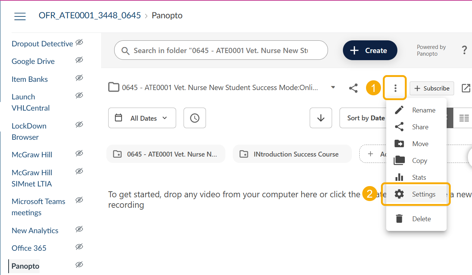The image size is (472, 275).
Task: Expand the folder name dropdown arrow
Action: 333,88
